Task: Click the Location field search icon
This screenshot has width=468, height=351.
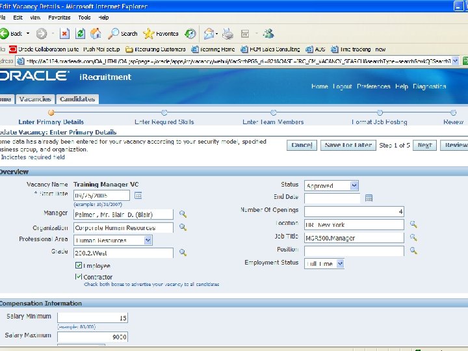Action: (413, 224)
